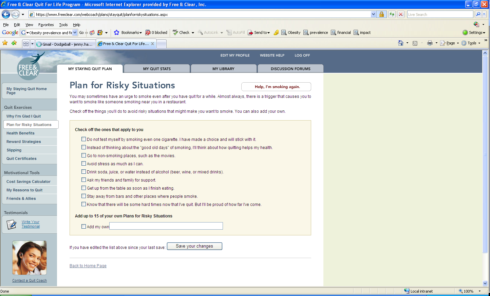Click the Quick Tabs grid icon
Image resolution: width=490 pixels, height=296 pixels.
pyautogui.click(x=26, y=44)
